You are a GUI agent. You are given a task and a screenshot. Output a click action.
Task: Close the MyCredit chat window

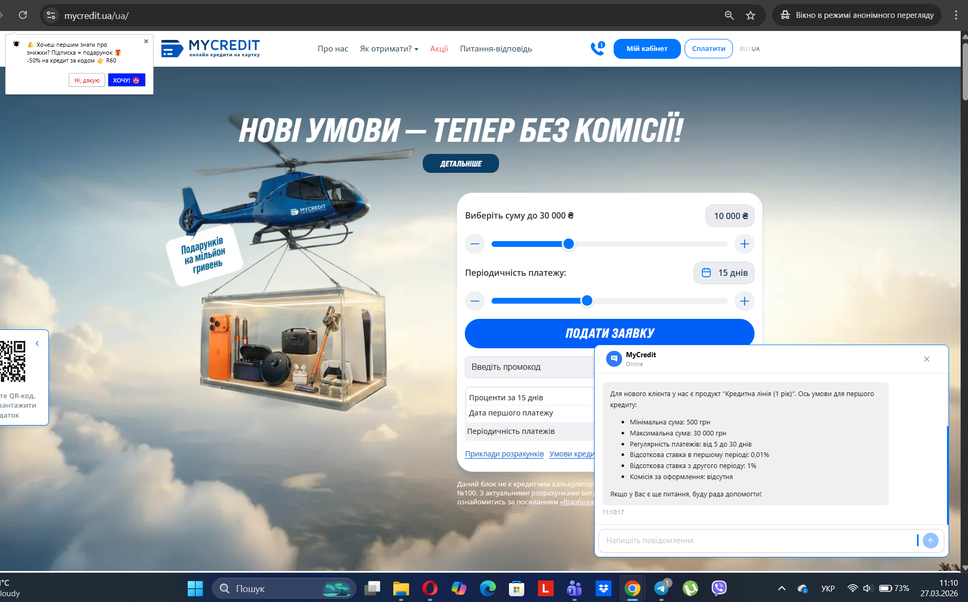pos(926,359)
